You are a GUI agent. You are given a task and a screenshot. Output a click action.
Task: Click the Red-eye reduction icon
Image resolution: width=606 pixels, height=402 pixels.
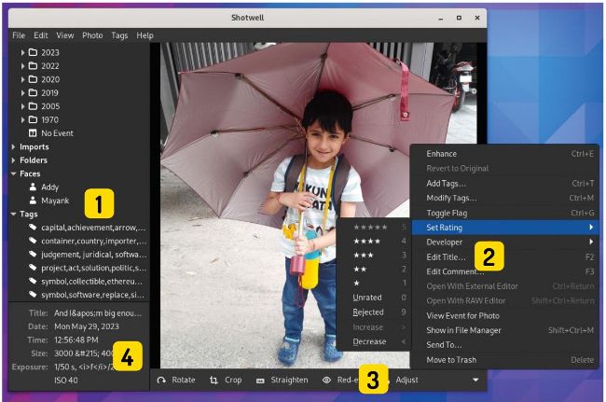[x=327, y=381]
